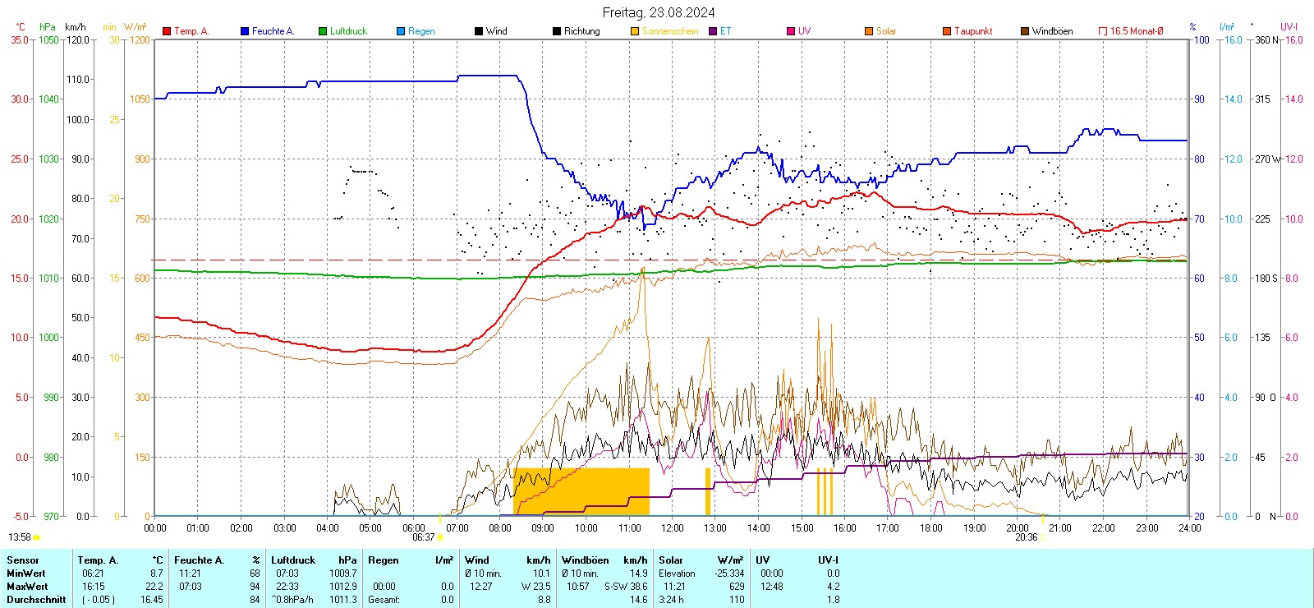Click the brown Windböen legend square
This screenshot has width=1314, height=608.
tap(1025, 31)
